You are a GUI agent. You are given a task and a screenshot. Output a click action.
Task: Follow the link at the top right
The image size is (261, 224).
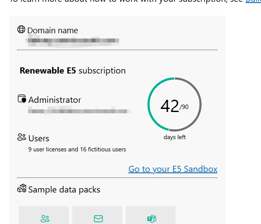[253, 1]
